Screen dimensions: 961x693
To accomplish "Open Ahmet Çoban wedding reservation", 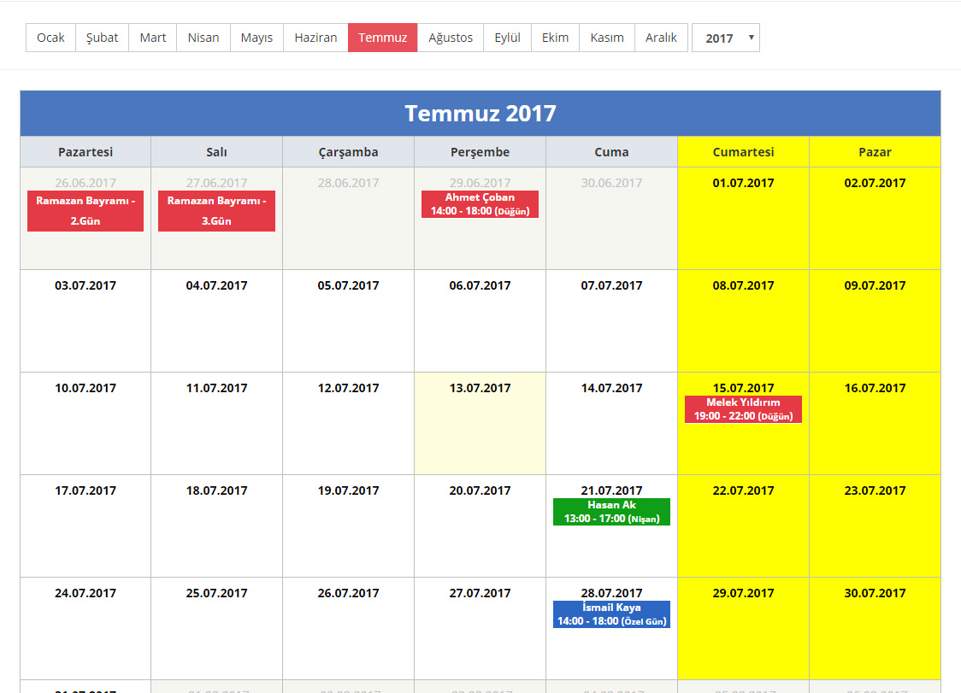I will click(x=480, y=204).
